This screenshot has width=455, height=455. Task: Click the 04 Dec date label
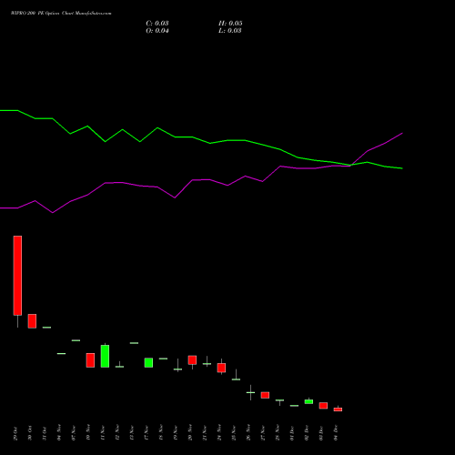pos(336,433)
